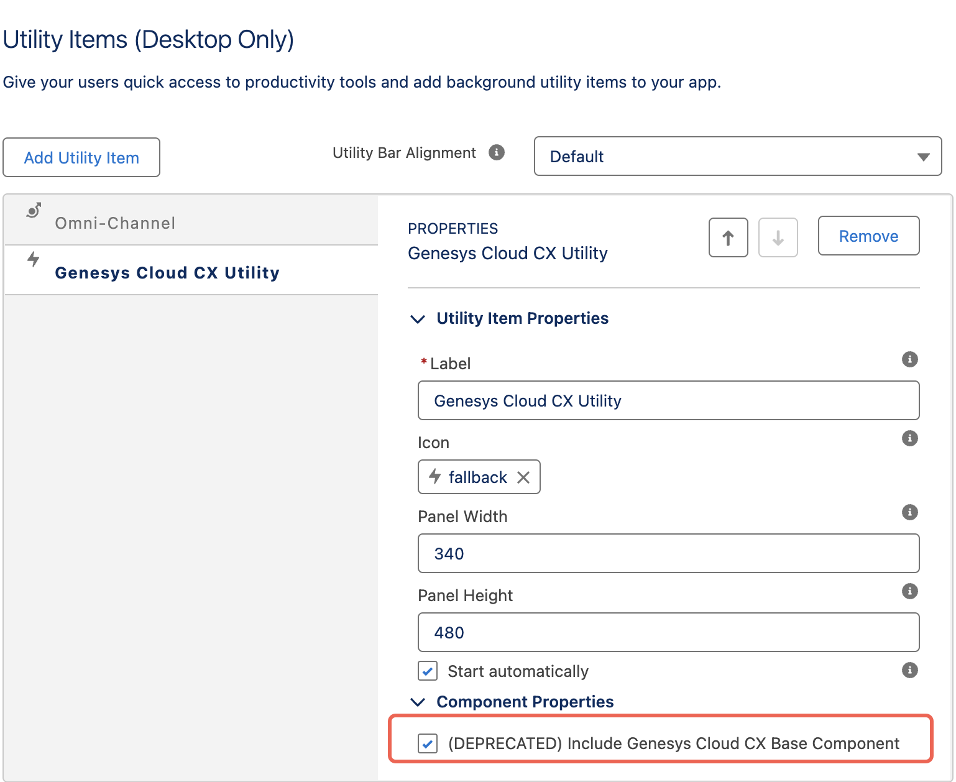The height and width of the screenshot is (782, 956).
Task: Collapse the Utility Item Properties section
Action: click(418, 319)
